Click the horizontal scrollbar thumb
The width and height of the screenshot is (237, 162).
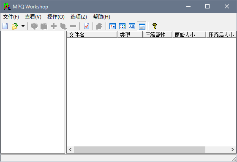coord(139,149)
